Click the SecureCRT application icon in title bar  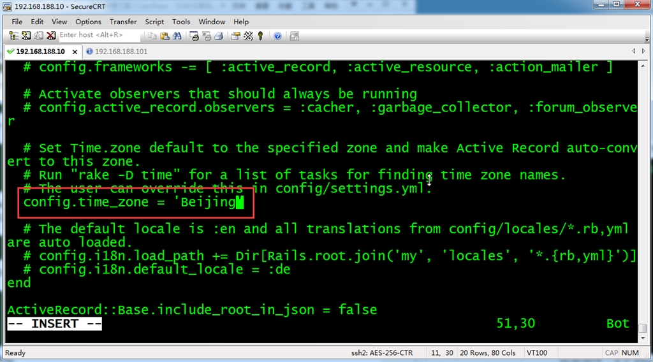tap(7, 6)
